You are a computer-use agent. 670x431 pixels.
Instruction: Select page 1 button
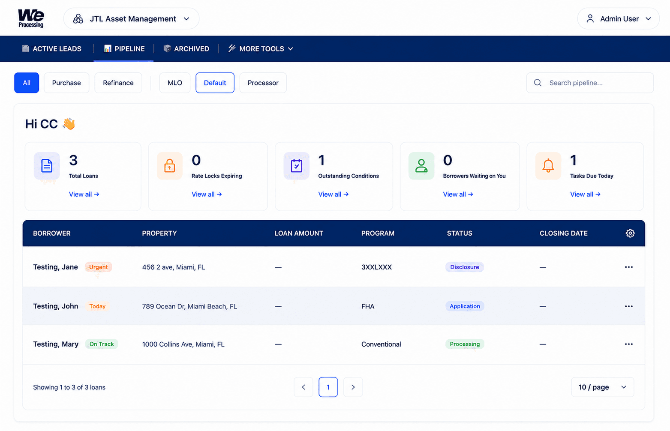(328, 387)
